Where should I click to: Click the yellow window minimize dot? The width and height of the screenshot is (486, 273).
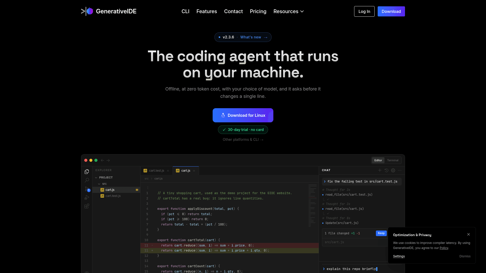[91, 160]
